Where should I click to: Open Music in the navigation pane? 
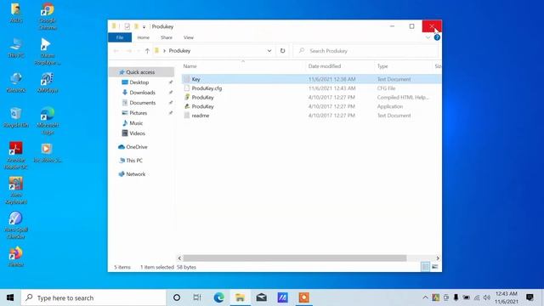tap(136, 123)
